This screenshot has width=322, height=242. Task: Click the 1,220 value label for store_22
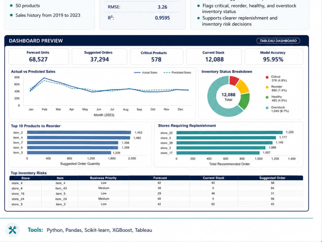[x=289, y=132]
